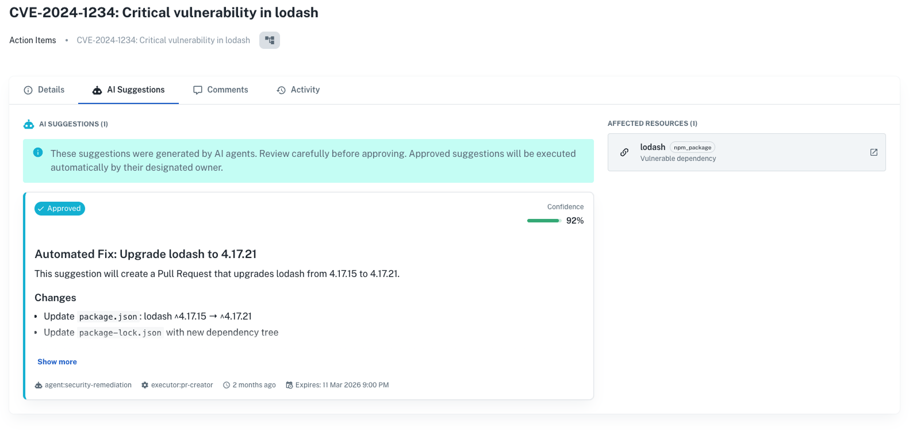Switch to the Comments tab

(x=221, y=90)
